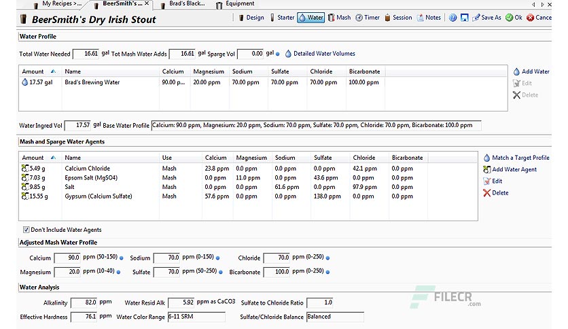Close the BeerSmith's recipe tab
The width and height of the screenshot is (568, 329).
click(x=147, y=3)
